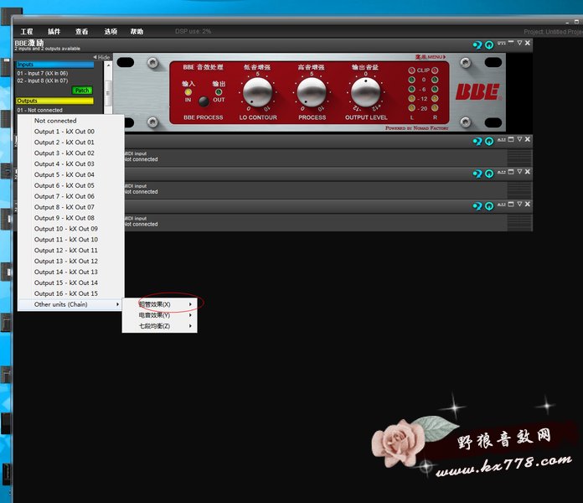
Task: Click the small keyboard icon on BBE激励 panel header
Action: pyautogui.click(x=501, y=43)
